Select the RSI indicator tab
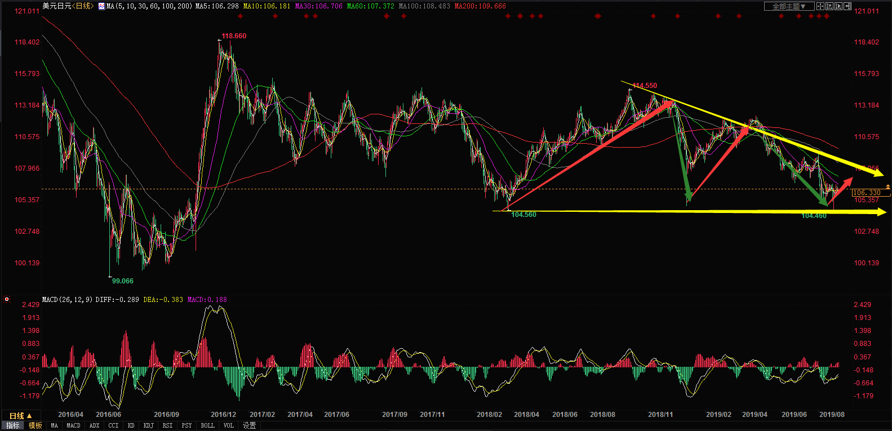The height and width of the screenshot is (431, 892). point(167,425)
